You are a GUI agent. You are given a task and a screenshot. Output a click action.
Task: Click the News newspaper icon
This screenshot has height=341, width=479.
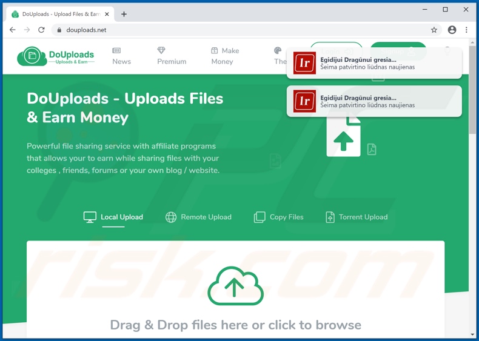pos(116,50)
